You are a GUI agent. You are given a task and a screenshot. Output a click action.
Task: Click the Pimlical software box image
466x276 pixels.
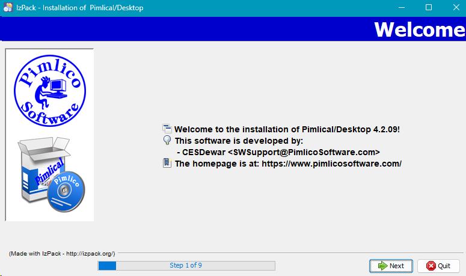click(51, 174)
